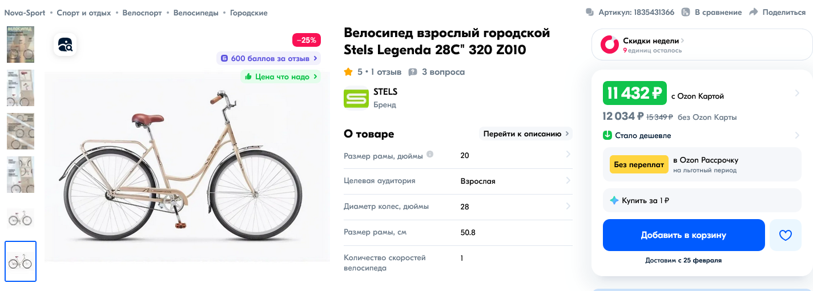Go to Городские breadcrumb category
This screenshot has height=291, width=813.
(248, 13)
